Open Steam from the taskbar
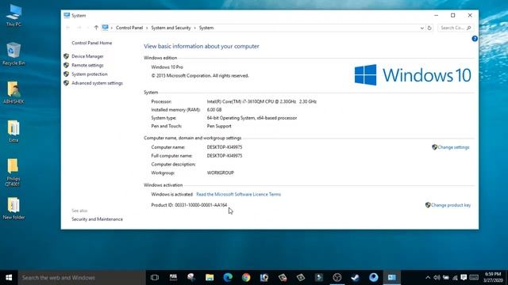Screen dimensions: 508x285 [x=356, y=278]
